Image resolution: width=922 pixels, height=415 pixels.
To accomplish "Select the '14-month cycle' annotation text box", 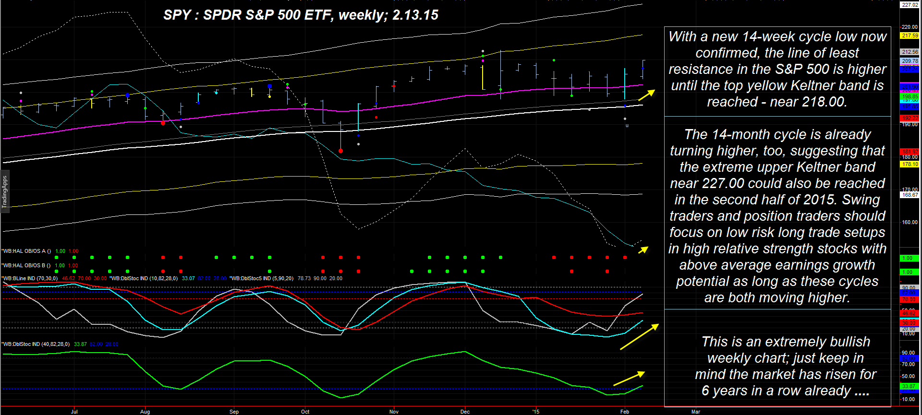I will (777, 213).
